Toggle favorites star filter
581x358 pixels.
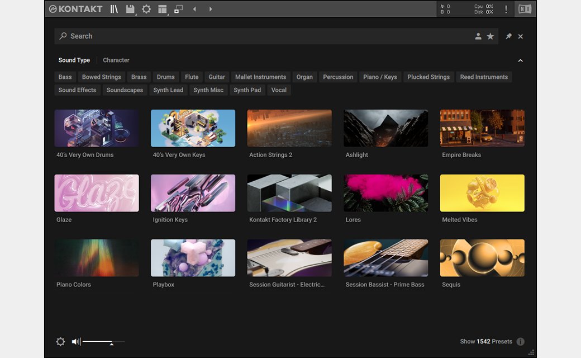click(490, 36)
